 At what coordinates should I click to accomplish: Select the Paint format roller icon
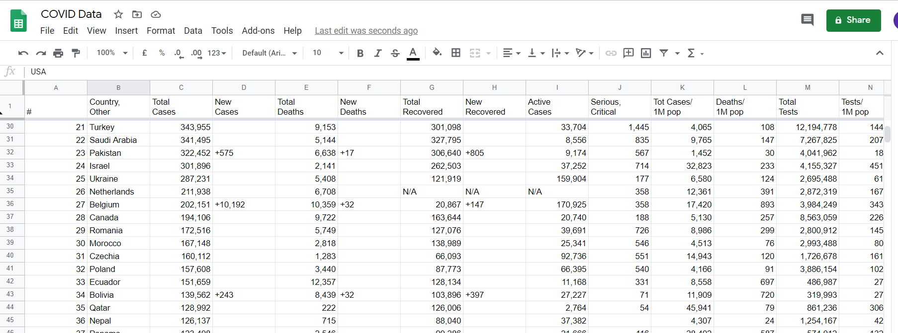76,53
